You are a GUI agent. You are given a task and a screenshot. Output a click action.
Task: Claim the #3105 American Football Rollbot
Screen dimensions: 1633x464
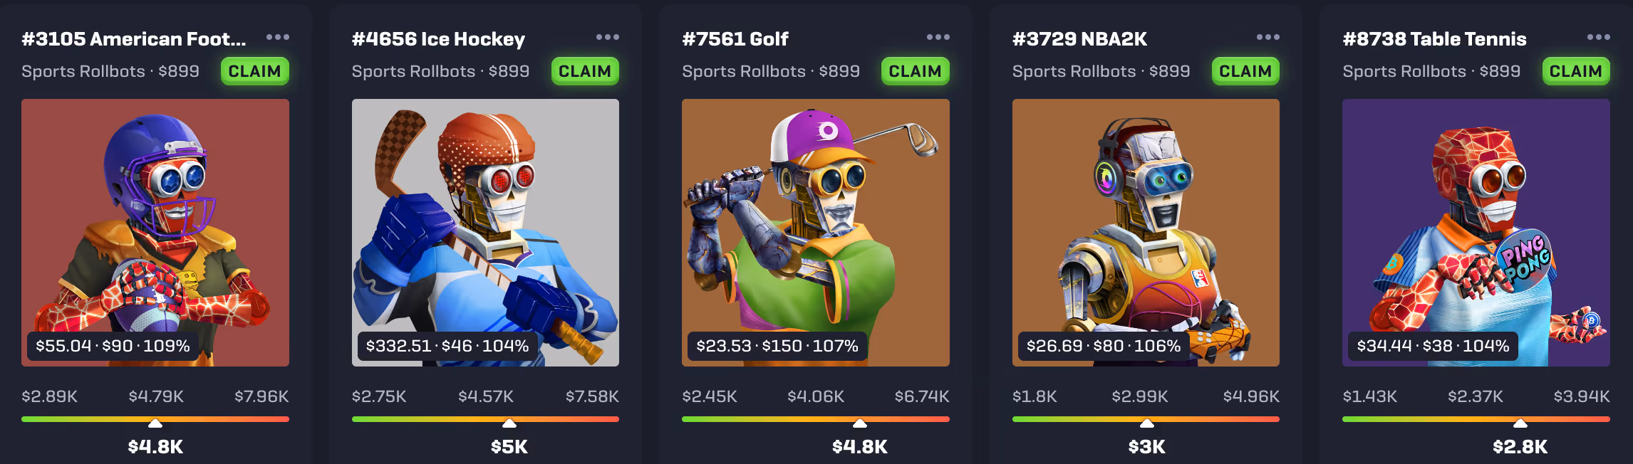point(255,71)
